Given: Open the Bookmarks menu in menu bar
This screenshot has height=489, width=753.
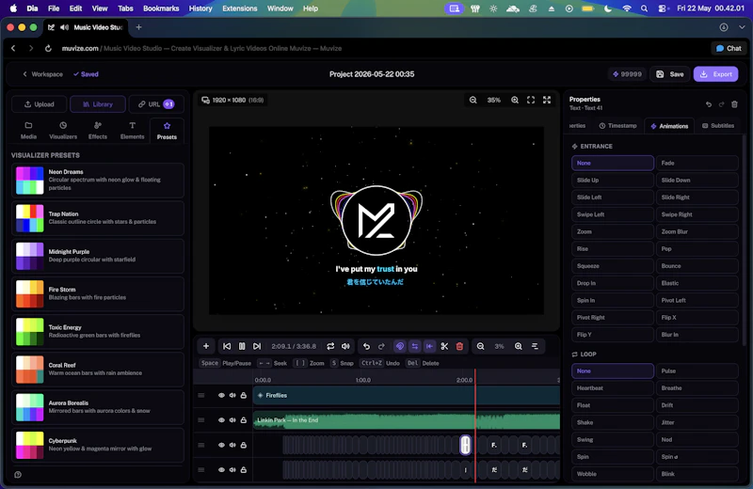Looking at the screenshot, I should (161, 8).
